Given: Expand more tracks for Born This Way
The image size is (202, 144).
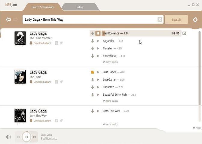Looking at the screenshot, I should (110, 124).
